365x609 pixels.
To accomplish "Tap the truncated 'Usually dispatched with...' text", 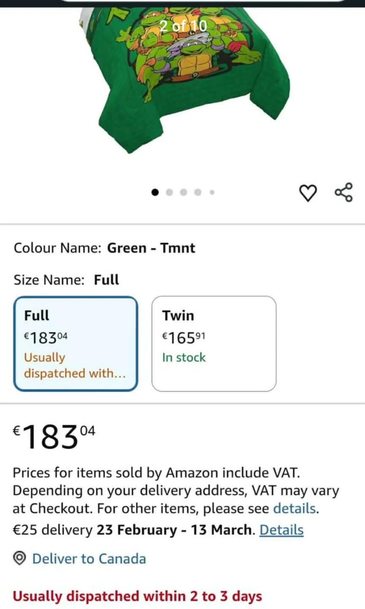I will click(x=74, y=365).
